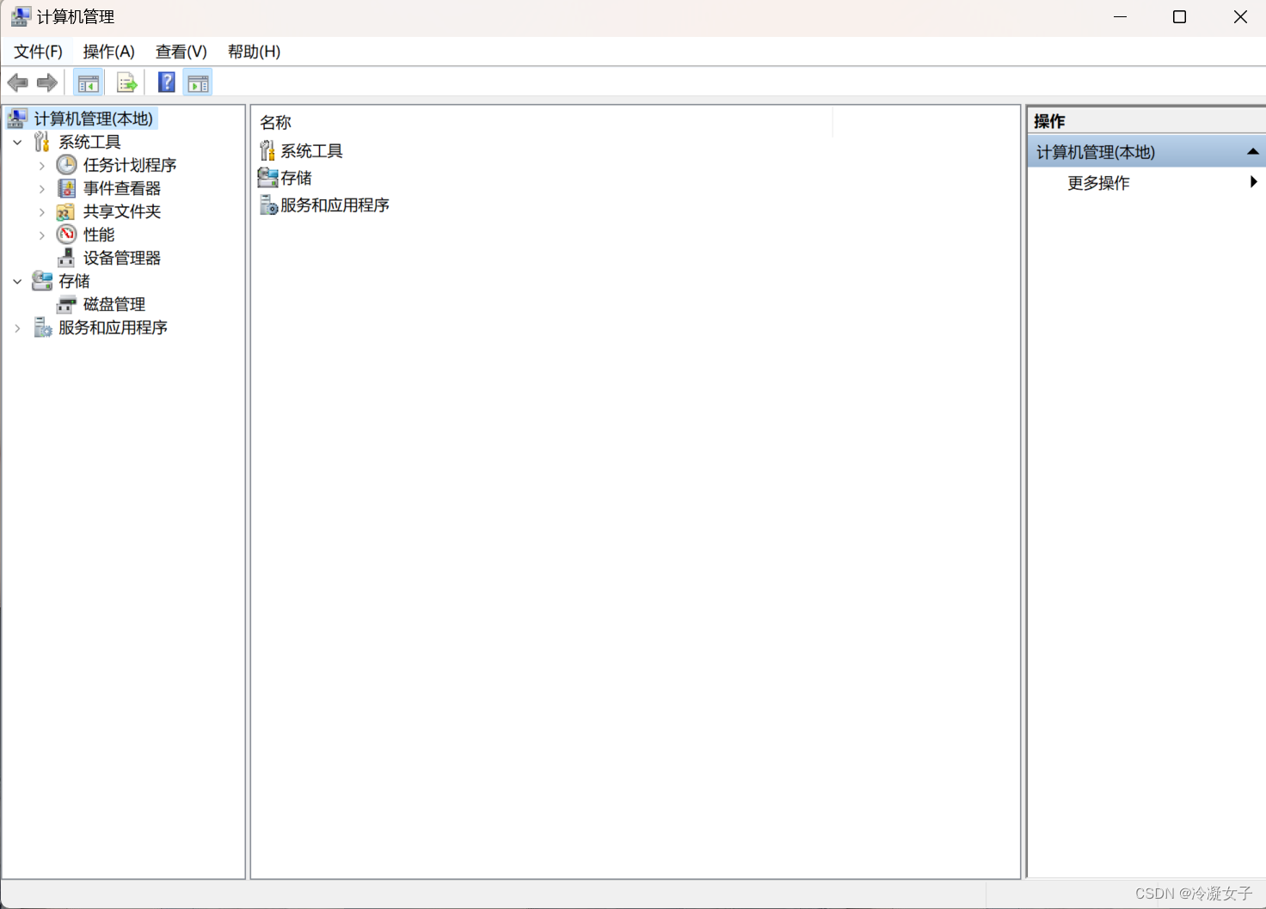Click 更多操作 in the actions pane

coord(1099,183)
